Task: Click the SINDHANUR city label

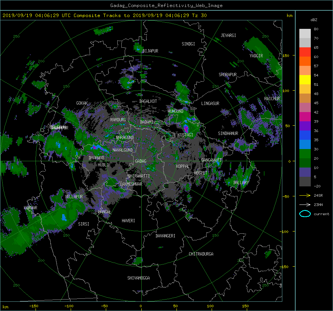Action: [228, 133]
